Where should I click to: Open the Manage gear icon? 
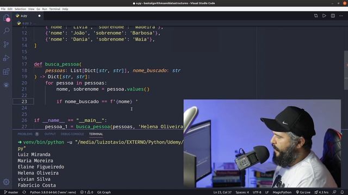[x=6, y=182]
